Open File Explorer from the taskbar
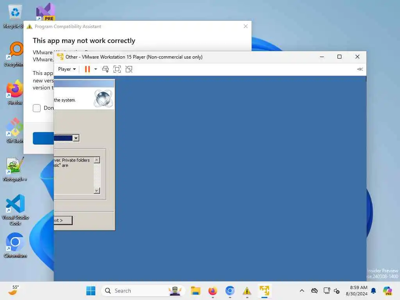This screenshot has height=300, width=400. coord(196,291)
